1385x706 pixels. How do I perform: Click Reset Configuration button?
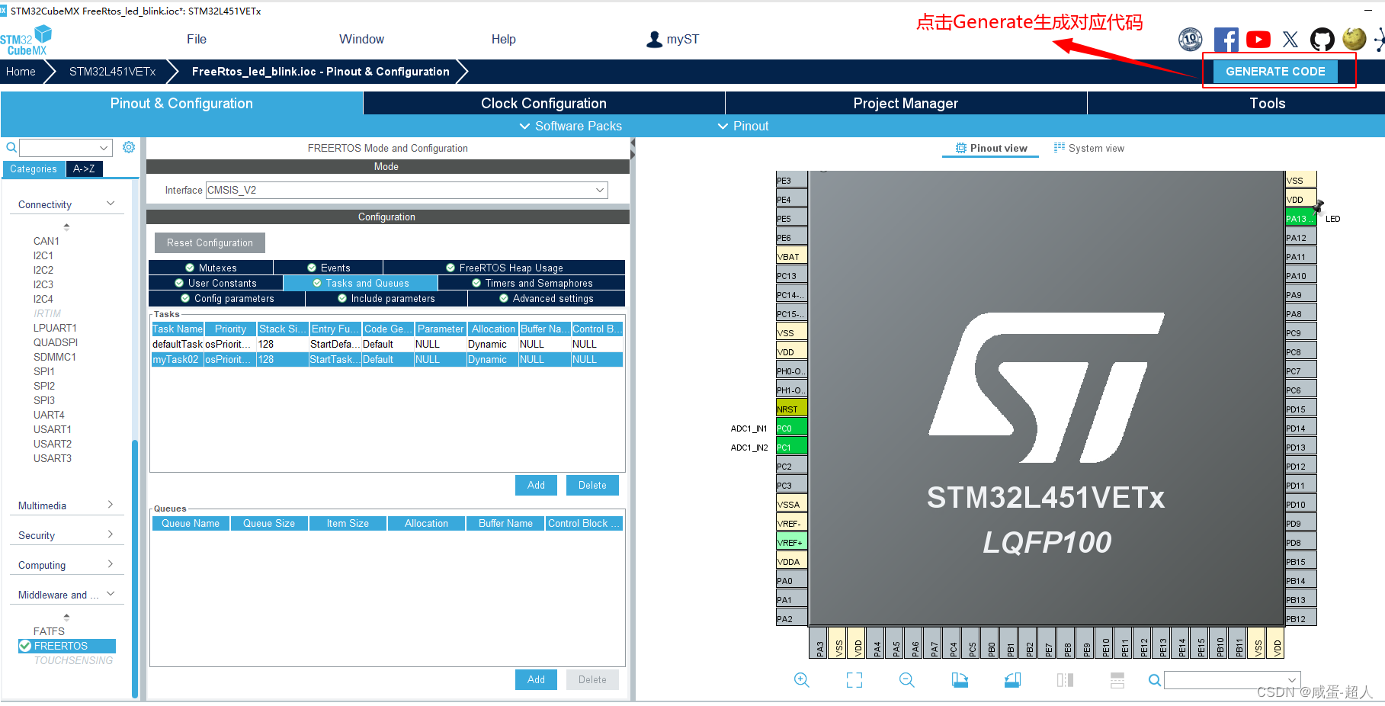click(210, 242)
